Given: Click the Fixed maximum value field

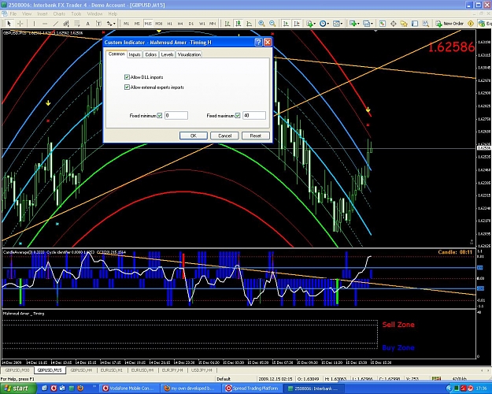Looking at the screenshot, I should (254, 116).
